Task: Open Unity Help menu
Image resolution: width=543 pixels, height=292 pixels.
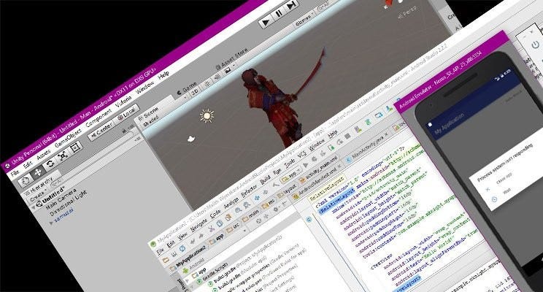Action: pyautogui.click(x=163, y=76)
